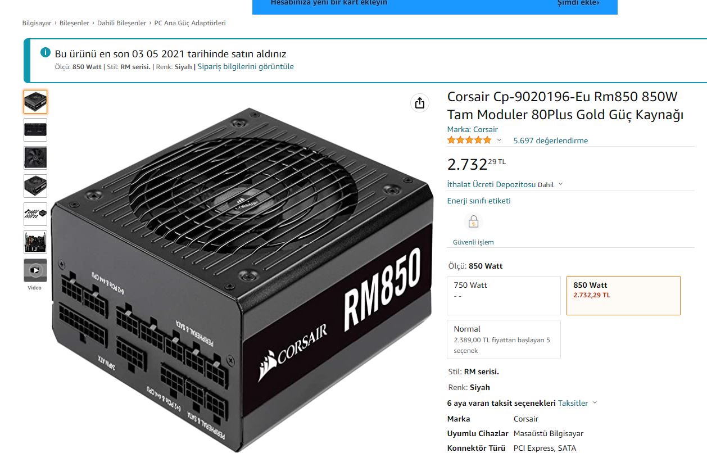Screen dimensions: 707x453
Task: Select the Normal style option
Action: [x=504, y=339]
